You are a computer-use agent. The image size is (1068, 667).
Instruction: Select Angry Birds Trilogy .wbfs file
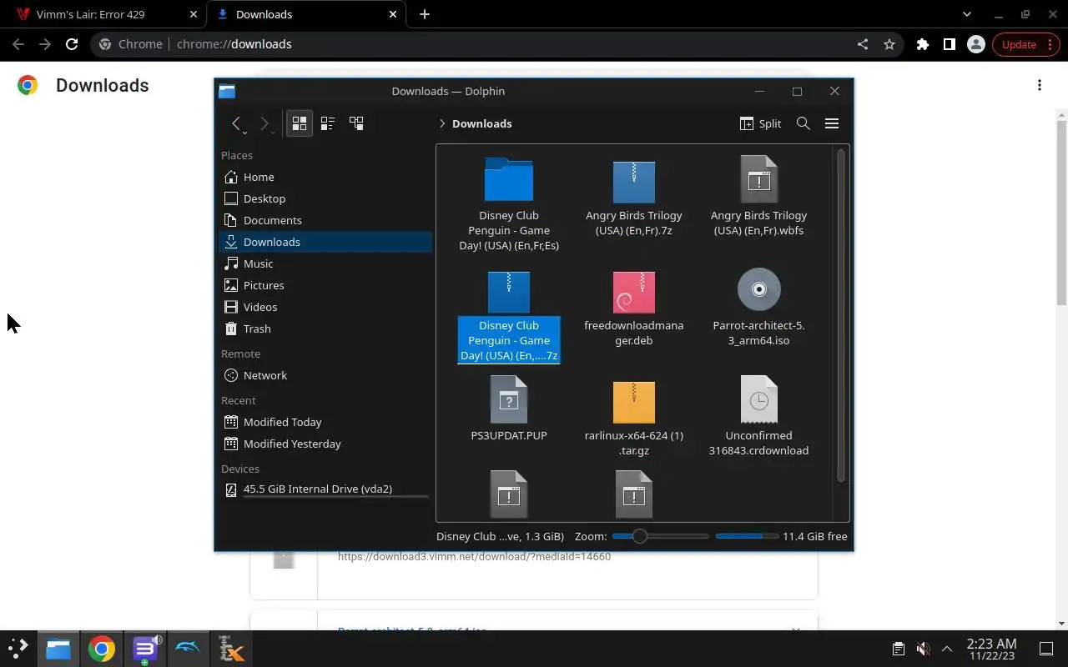(x=758, y=178)
